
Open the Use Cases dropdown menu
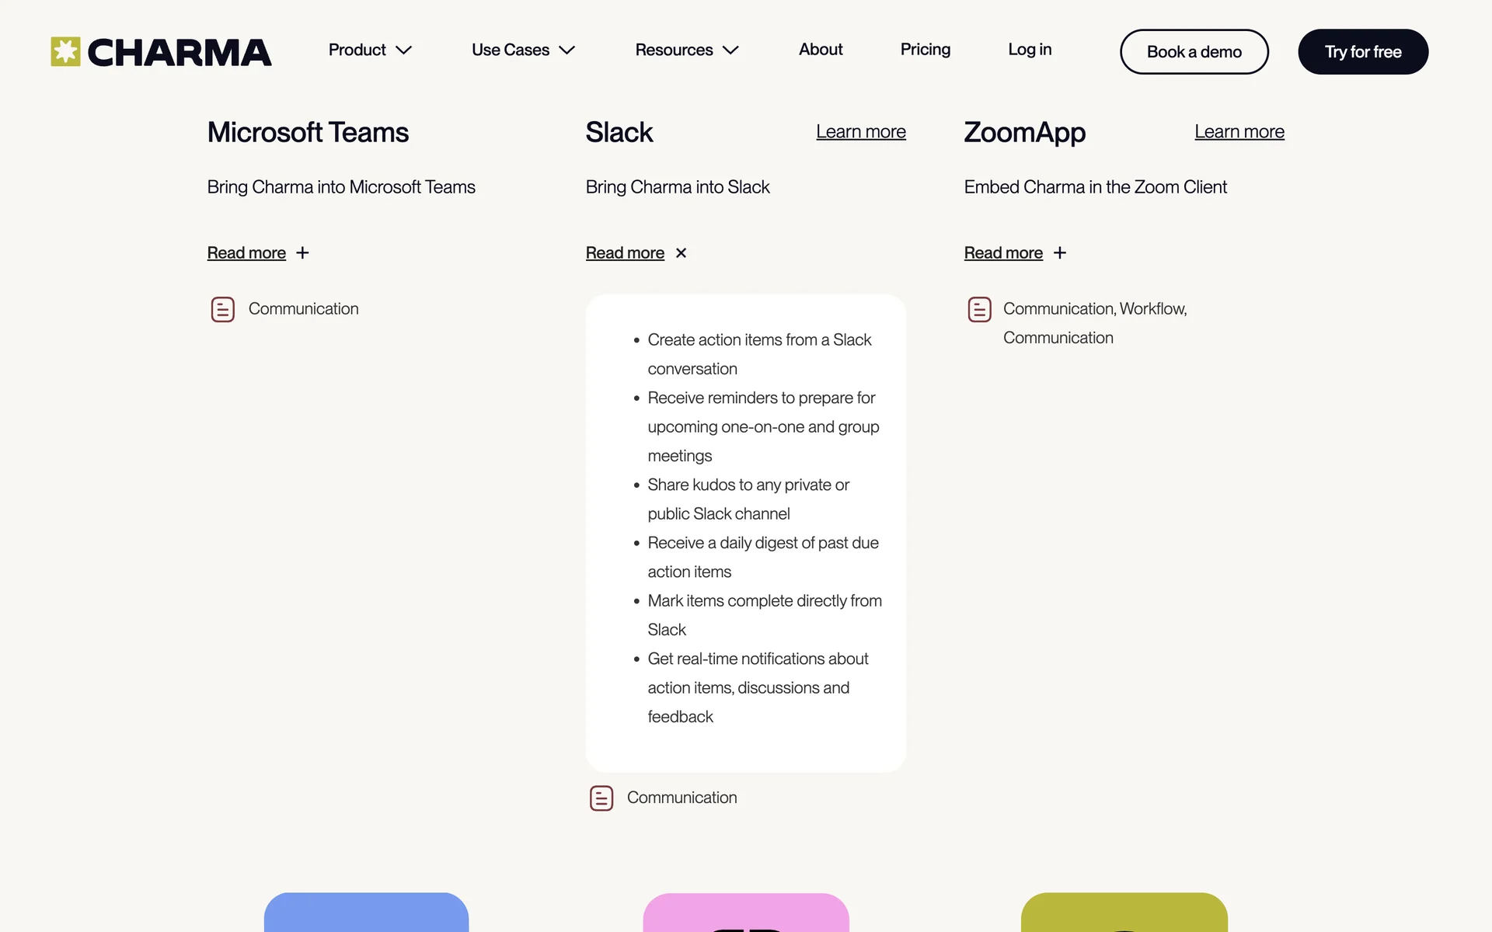pos(522,50)
